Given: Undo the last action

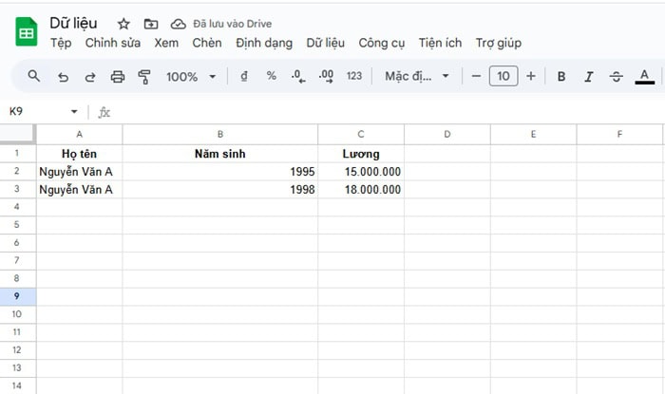Looking at the screenshot, I should pos(63,76).
